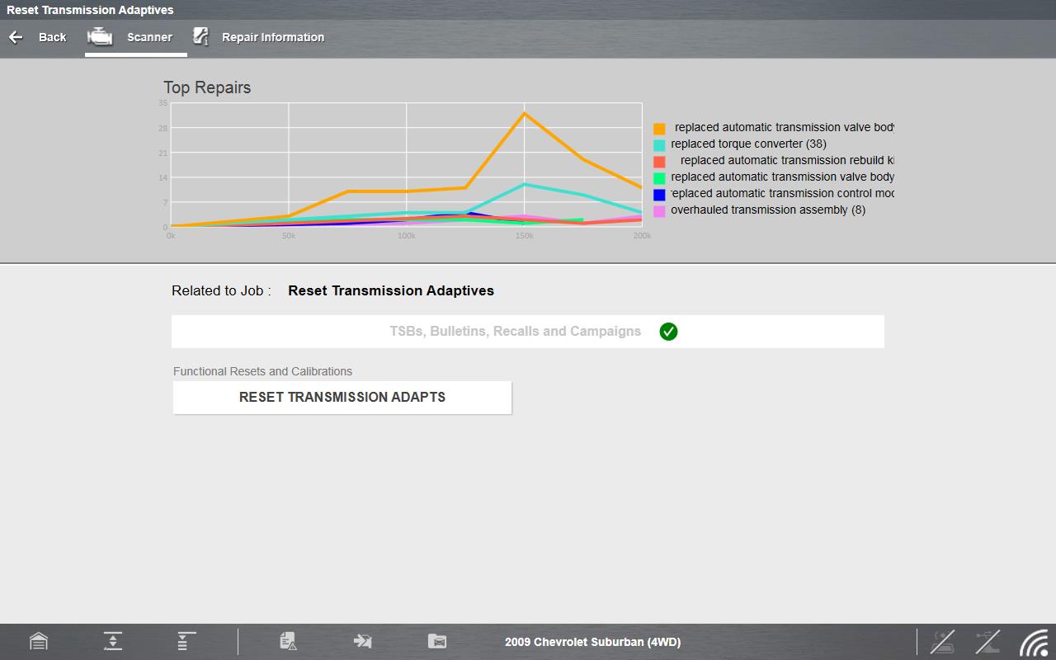1056x660 pixels.
Task: Click the list menu icon in bottom bar
Action: coord(186,641)
